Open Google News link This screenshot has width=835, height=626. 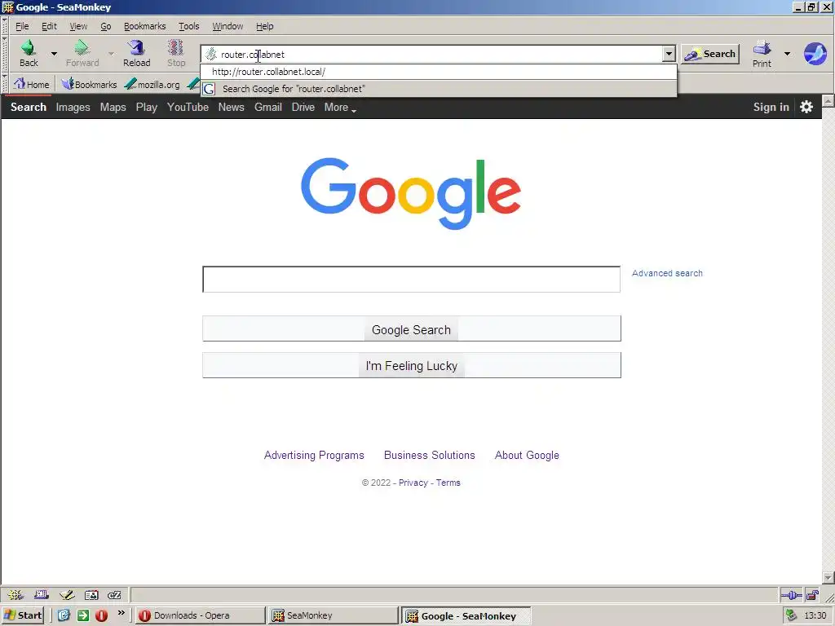click(231, 107)
